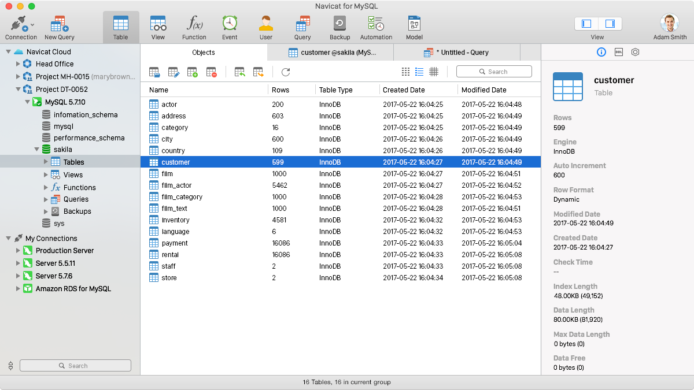
Task: Switch to the Untitled - Query tab
Action: pos(457,53)
